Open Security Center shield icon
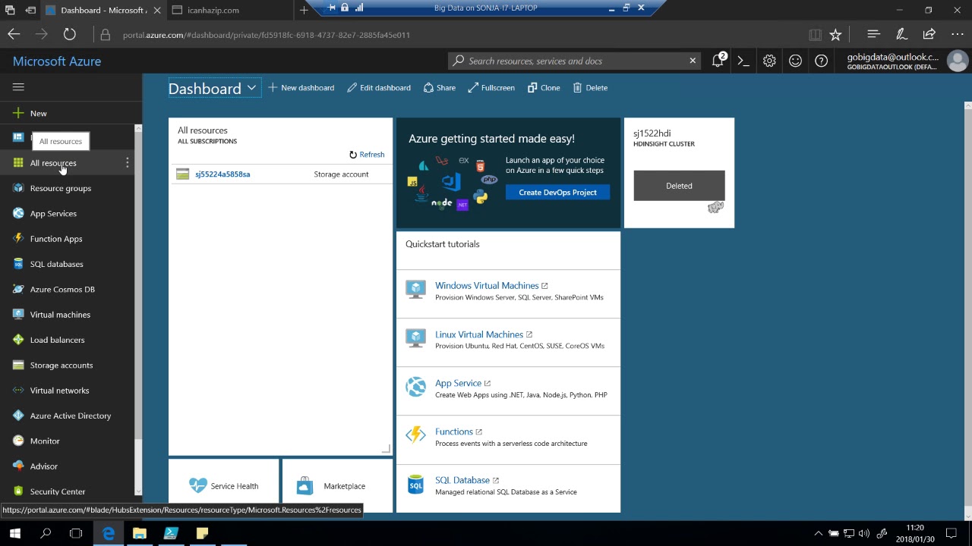The width and height of the screenshot is (972, 546). point(18,491)
